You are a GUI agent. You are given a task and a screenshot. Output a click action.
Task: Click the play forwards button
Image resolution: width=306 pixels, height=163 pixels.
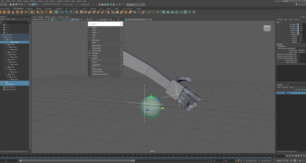(x=299, y=156)
